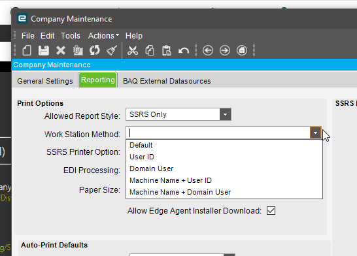
Task: Click the SSRS Printer Option label
Action: [83, 152]
